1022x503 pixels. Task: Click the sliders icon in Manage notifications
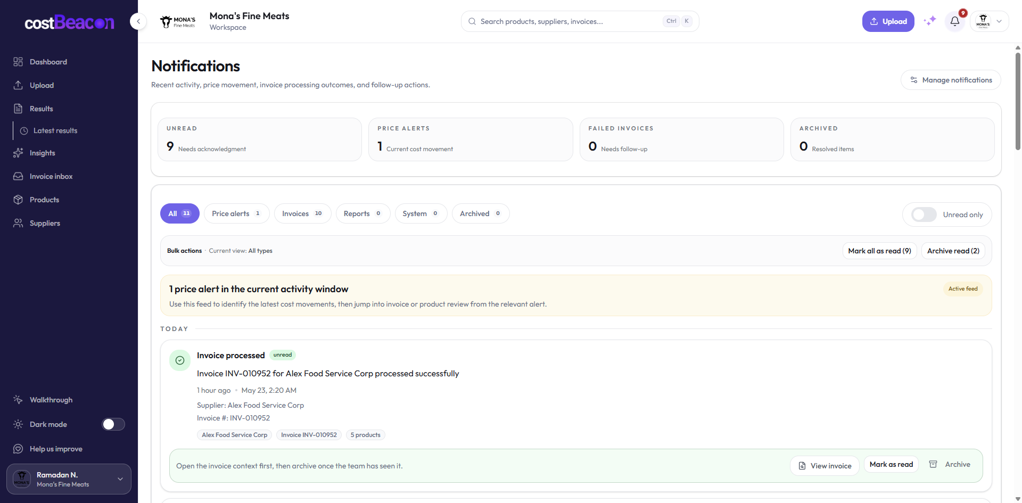(914, 80)
